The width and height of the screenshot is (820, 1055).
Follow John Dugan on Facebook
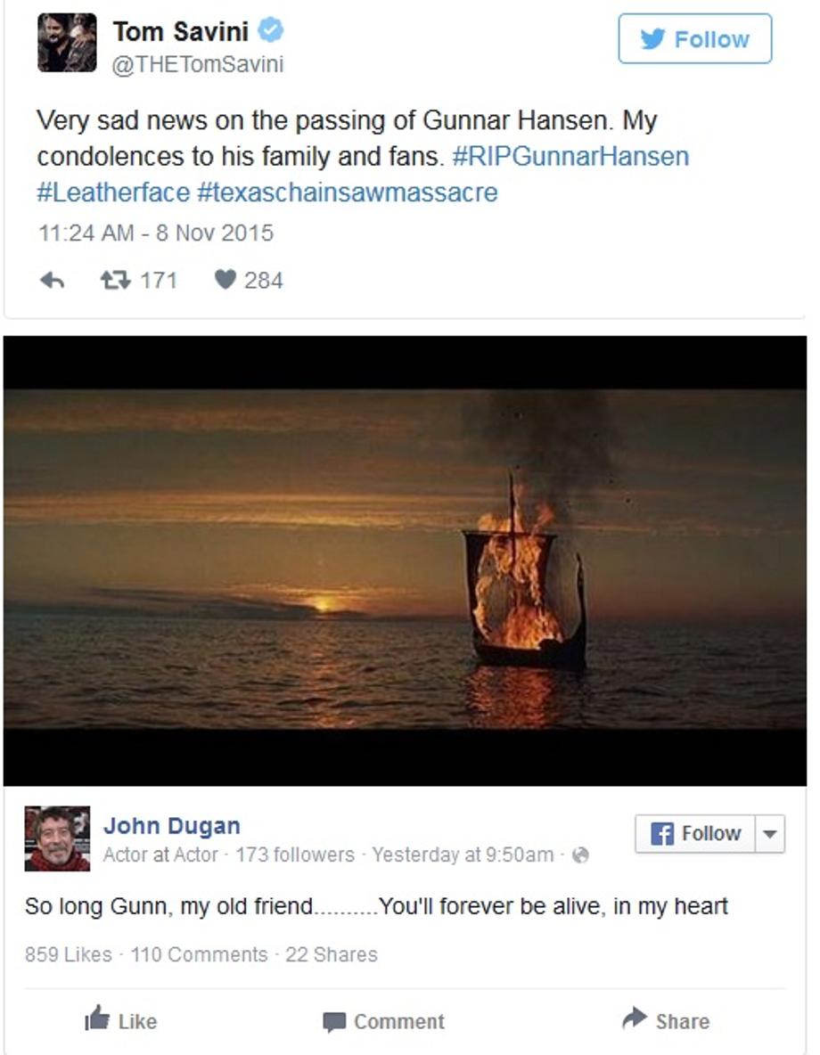(x=695, y=834)
